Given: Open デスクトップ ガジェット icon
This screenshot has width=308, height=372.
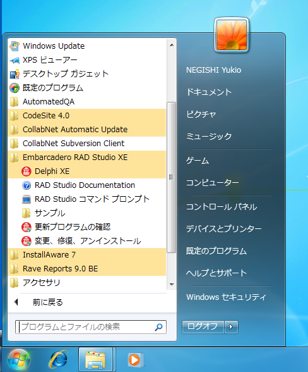Looking at the screenshot, I should coord(15,74).
